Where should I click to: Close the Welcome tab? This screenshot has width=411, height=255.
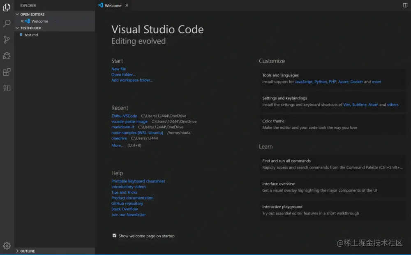[x=127, y=5]
